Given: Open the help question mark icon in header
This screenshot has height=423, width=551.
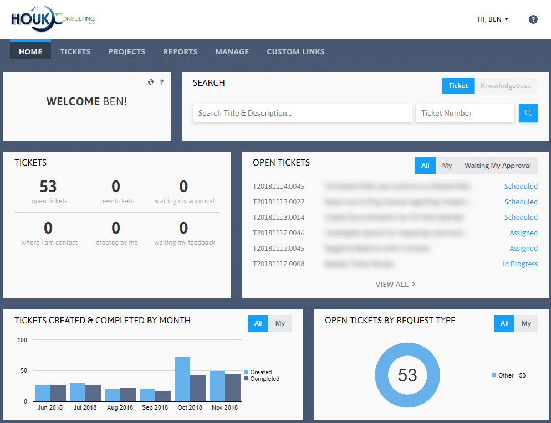Looking at the screenshot, I should click(x=533, y=19).
